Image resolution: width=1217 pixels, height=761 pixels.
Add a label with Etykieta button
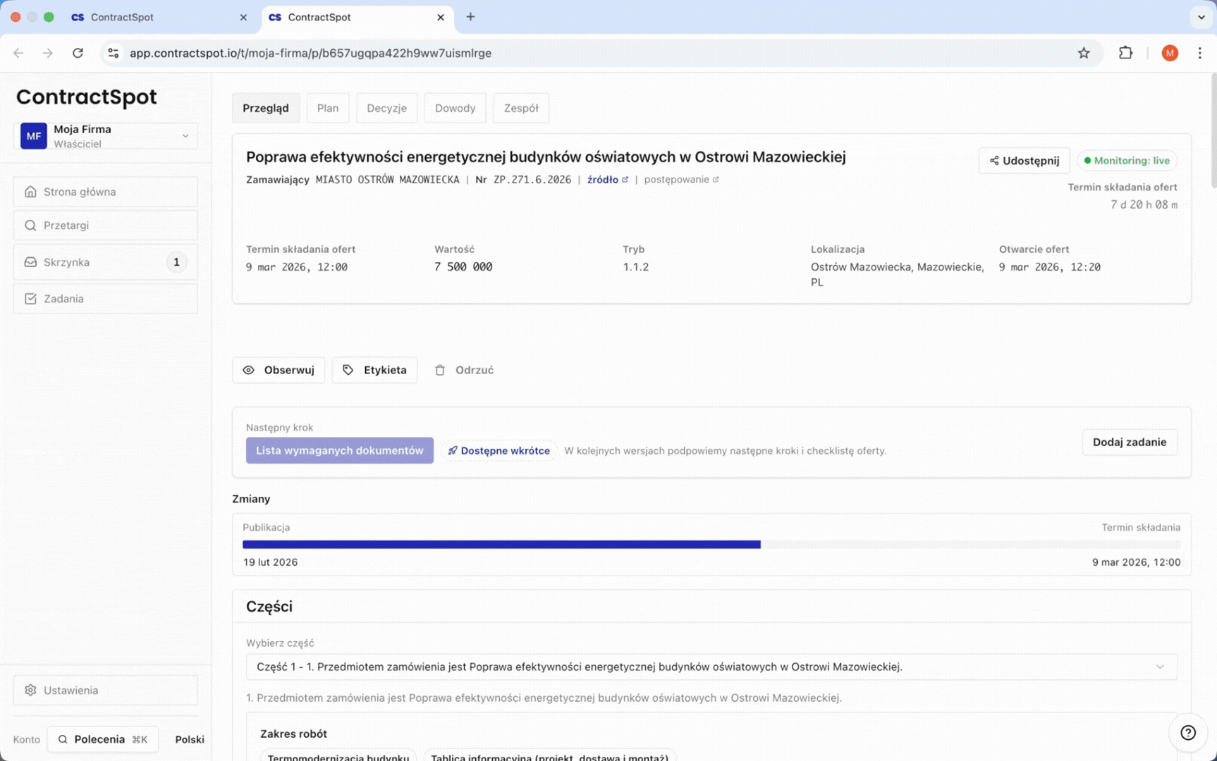tap(374, 370)
